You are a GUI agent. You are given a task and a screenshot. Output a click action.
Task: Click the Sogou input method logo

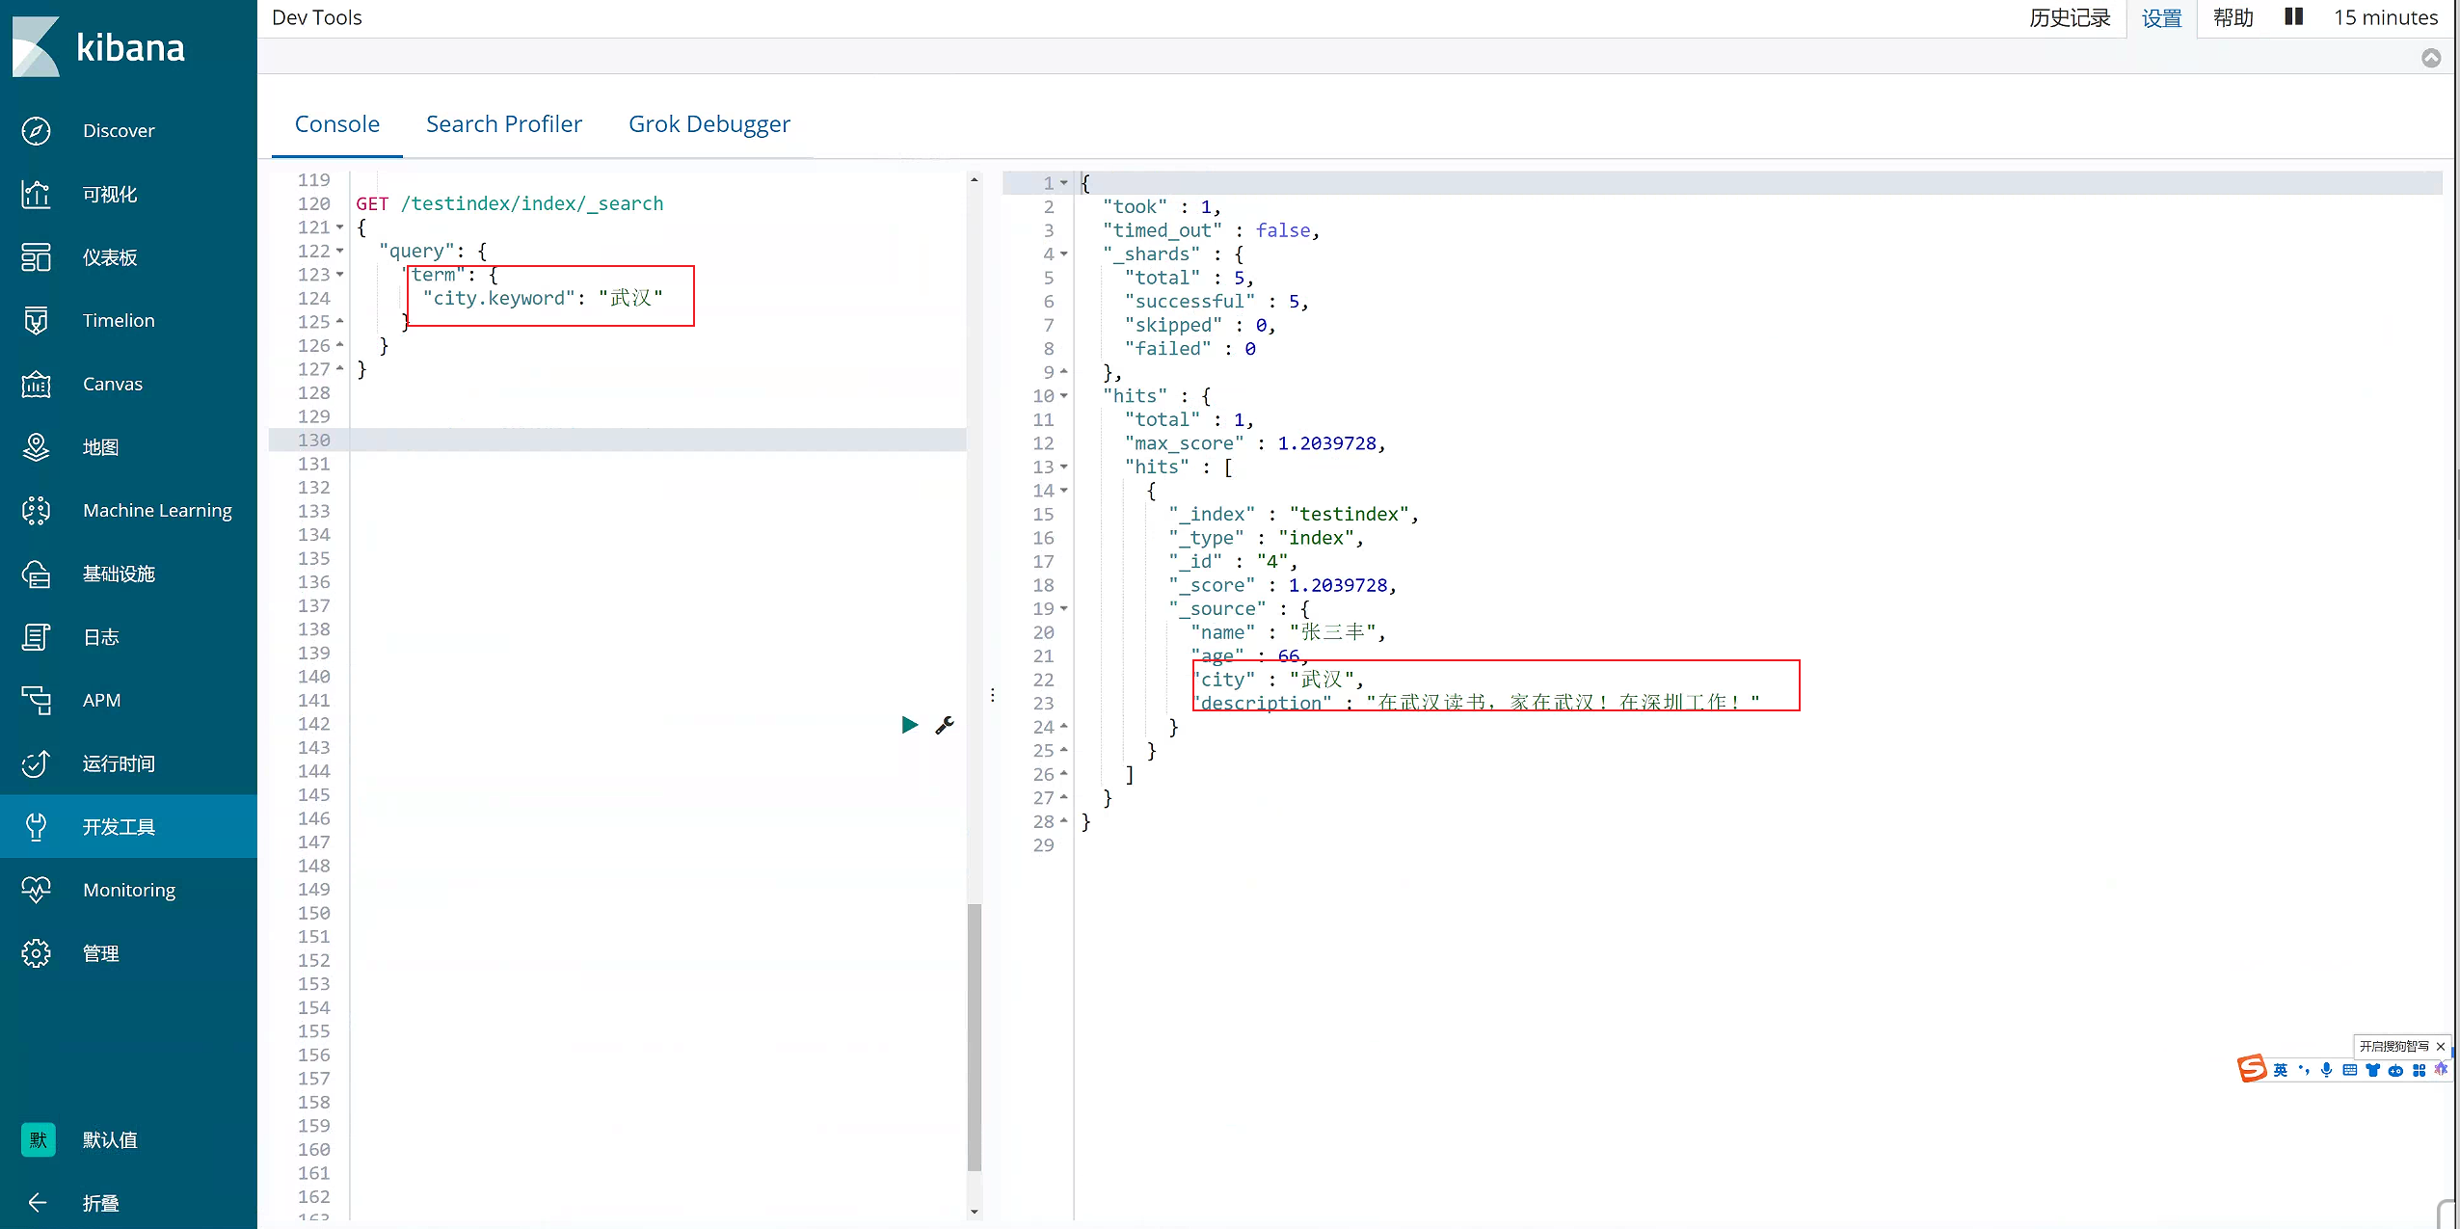[x=2252, y=1068]
